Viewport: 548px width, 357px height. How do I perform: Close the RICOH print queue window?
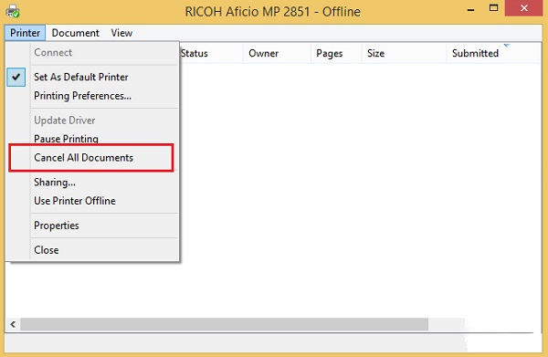[x=523, y=8]
